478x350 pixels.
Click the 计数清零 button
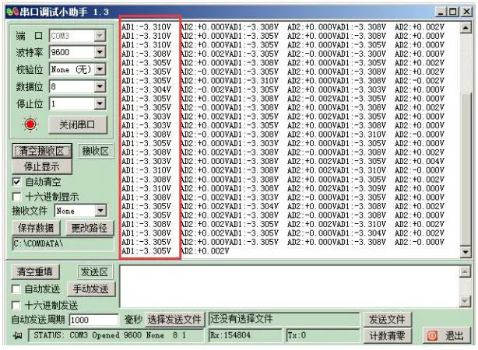click(387, 336)
